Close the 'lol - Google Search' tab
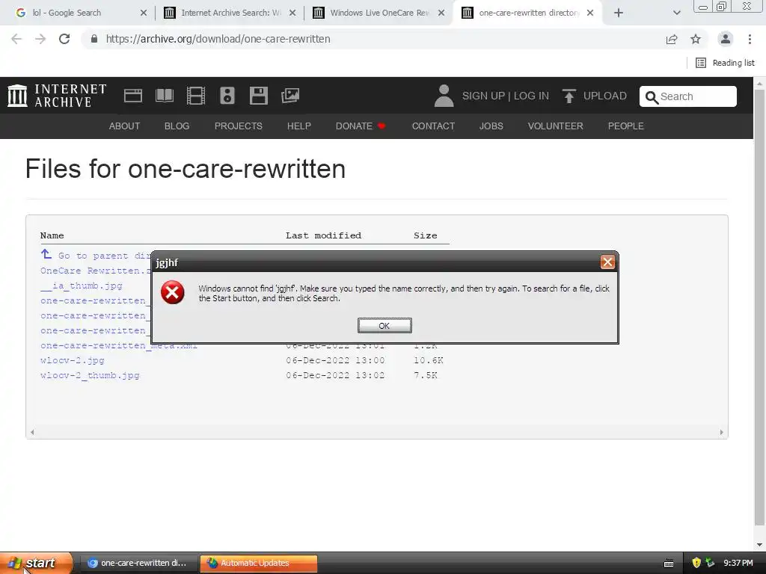 coord(143,13)
